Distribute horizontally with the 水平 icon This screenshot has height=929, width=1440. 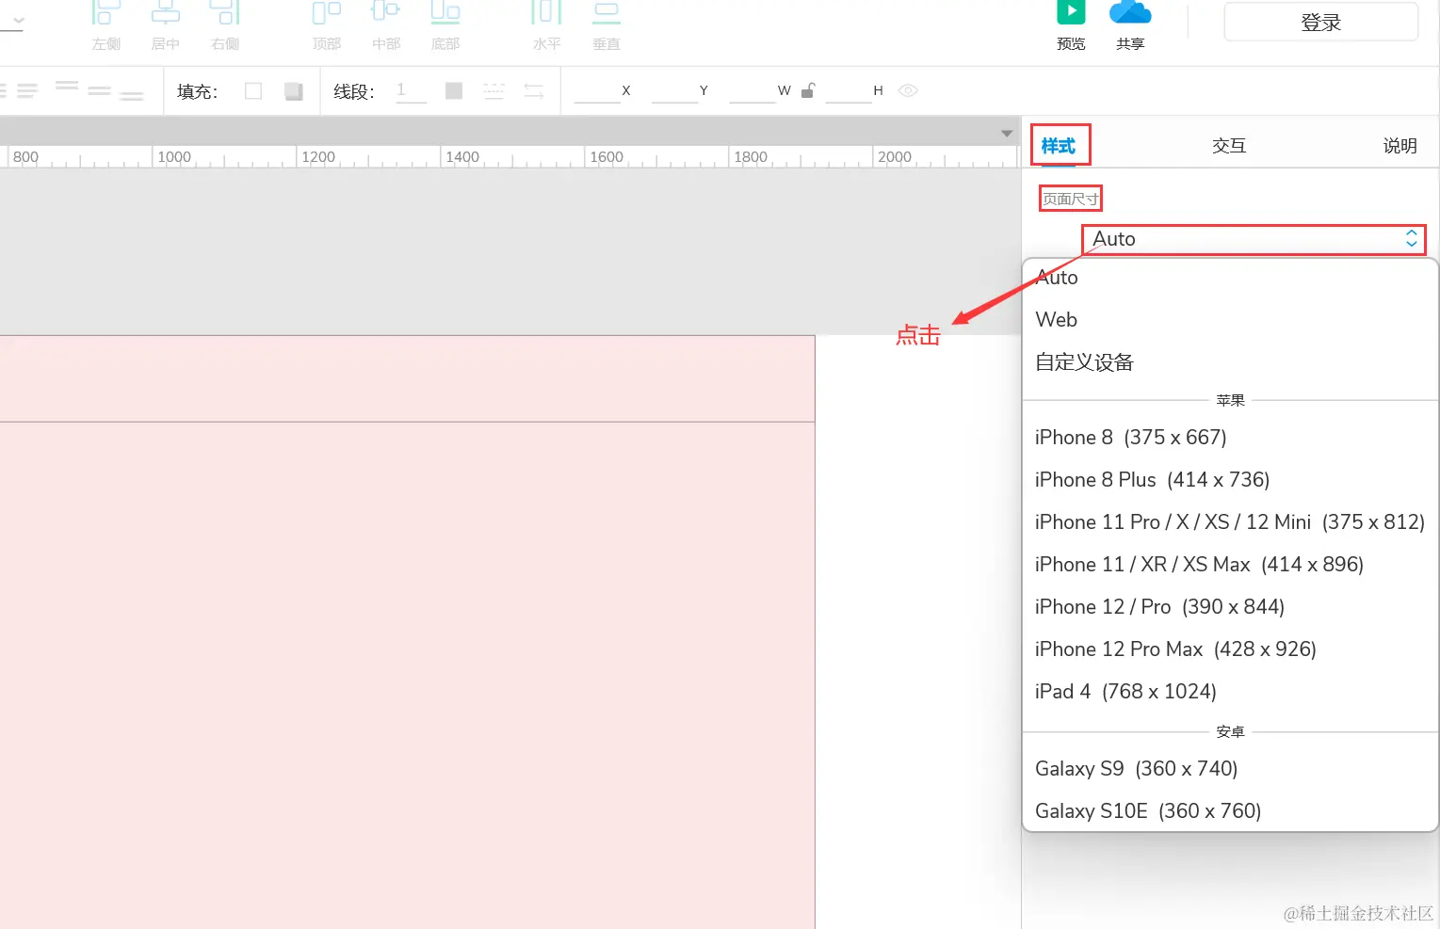[x=546, y=13]
